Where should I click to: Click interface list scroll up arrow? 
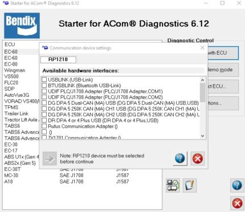(x=202, y=80)
